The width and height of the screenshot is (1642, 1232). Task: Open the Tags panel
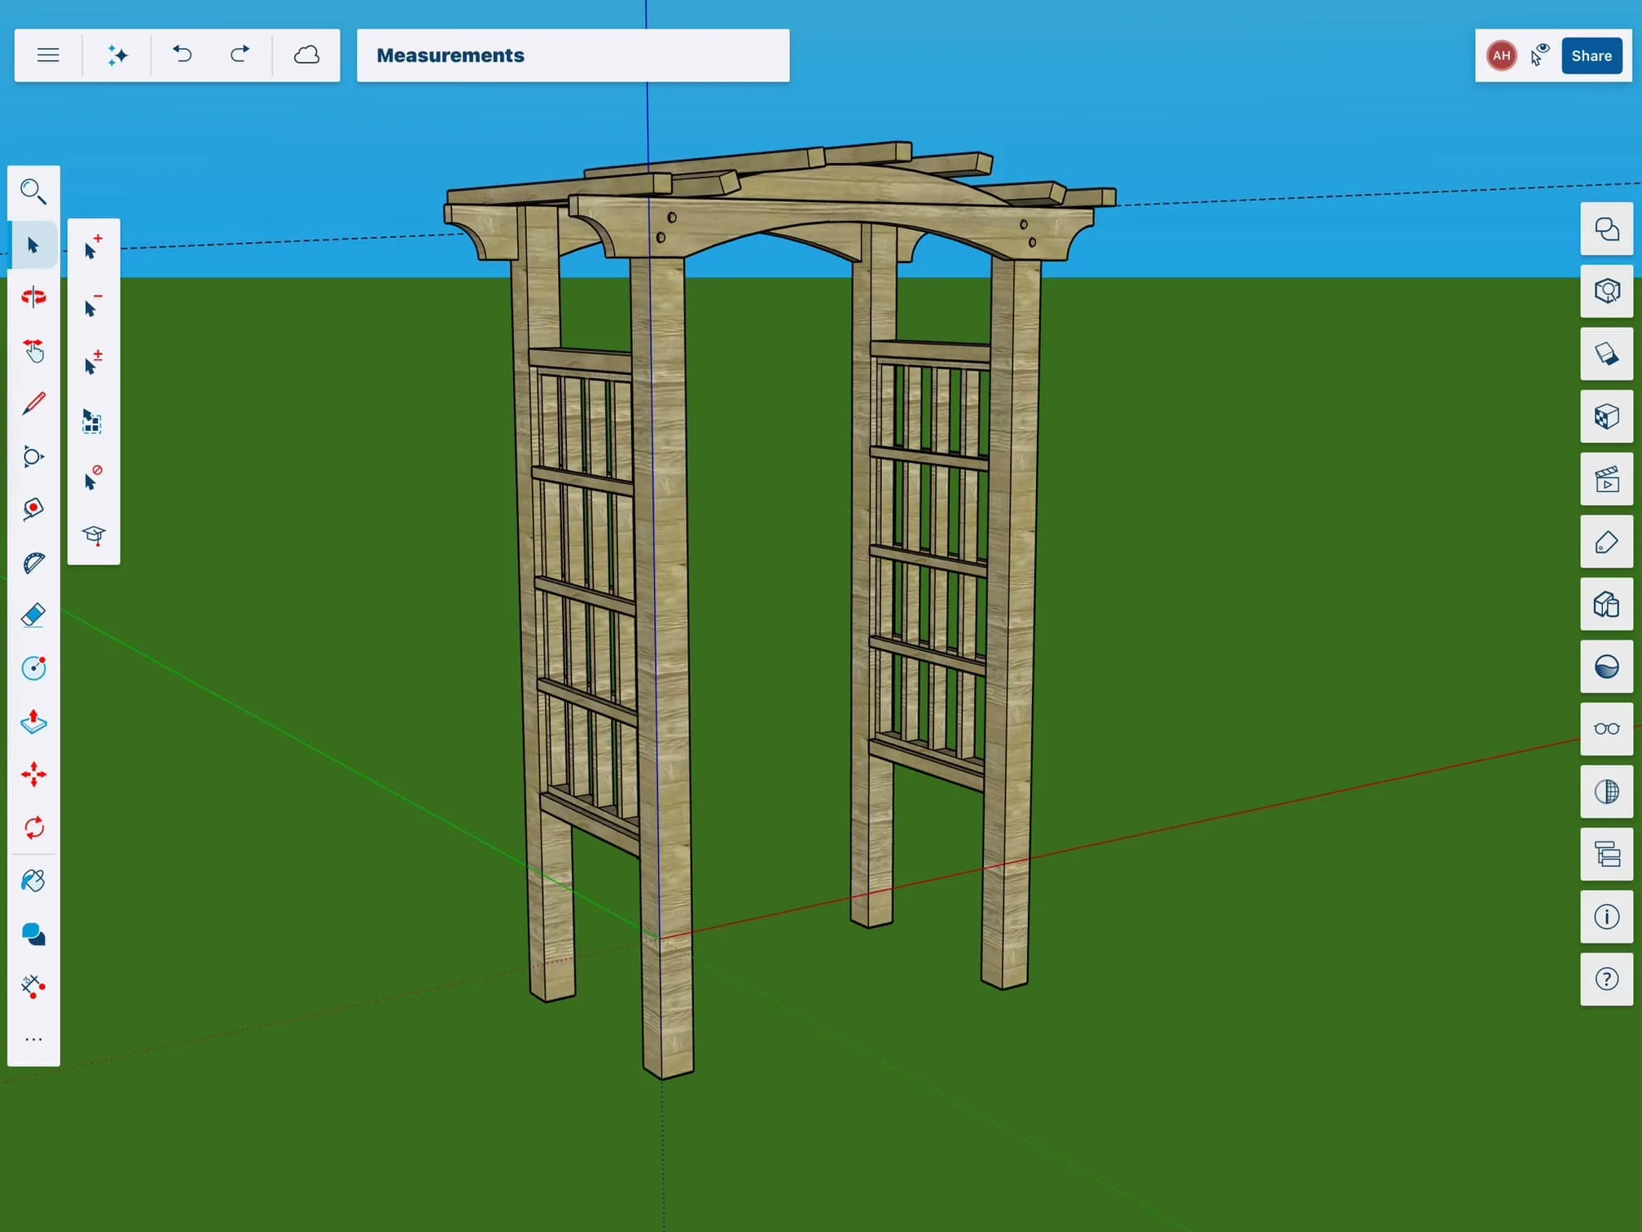click(1606, 542)
